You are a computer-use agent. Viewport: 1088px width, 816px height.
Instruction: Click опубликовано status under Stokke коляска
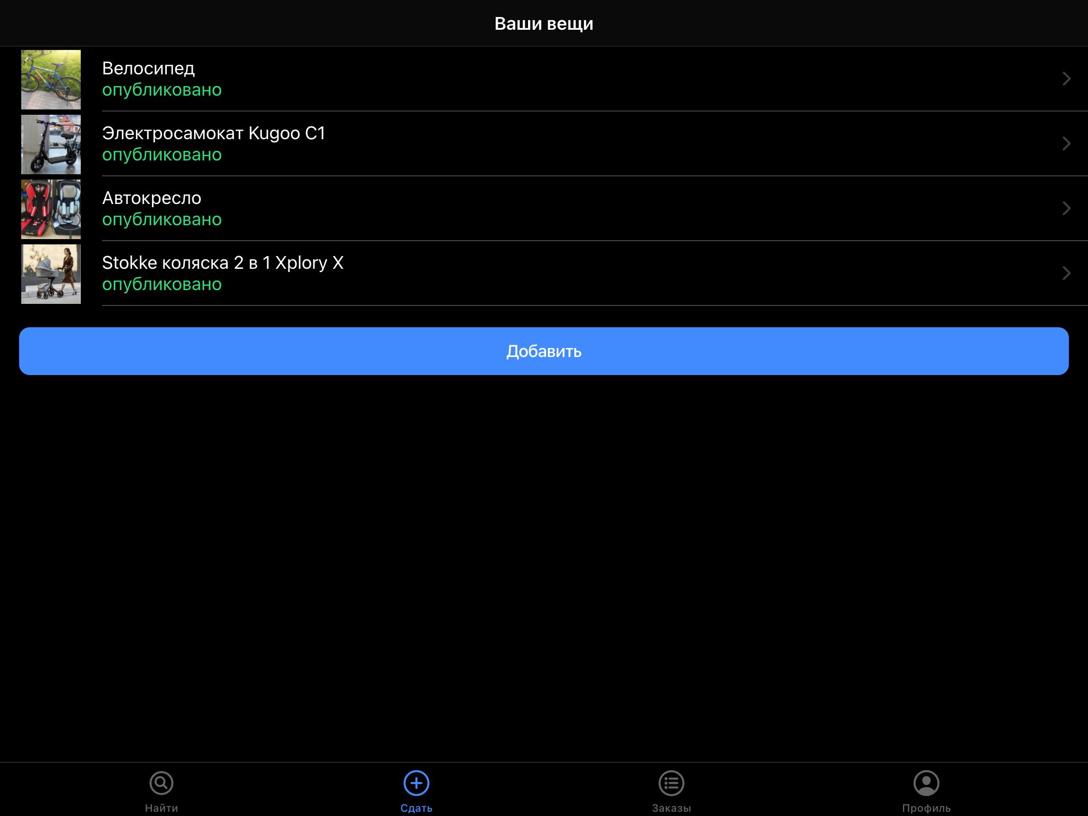tap(162, 284)
